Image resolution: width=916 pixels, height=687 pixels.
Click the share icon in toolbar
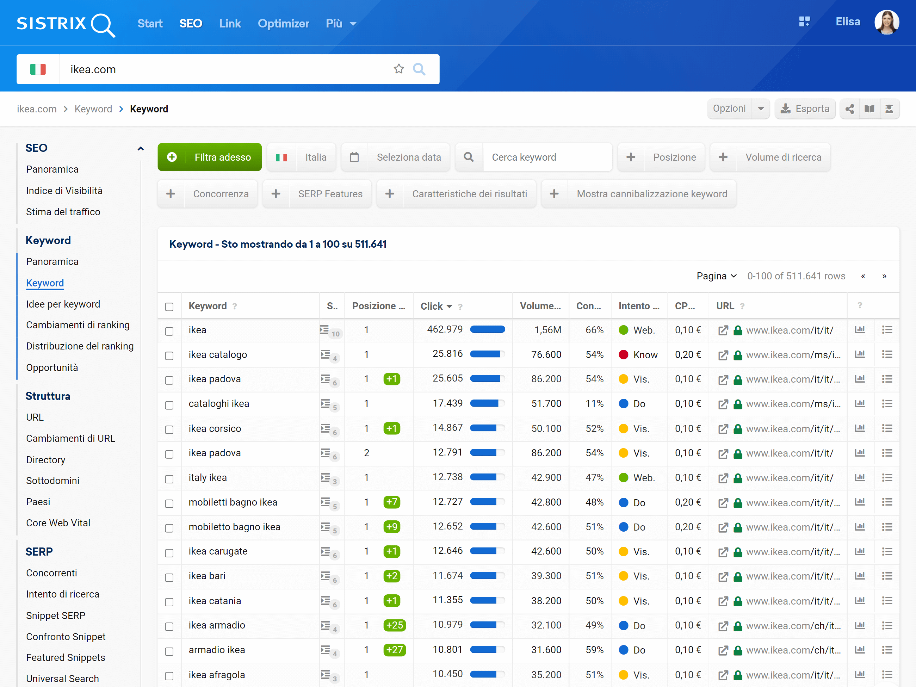tap(850, 109)
